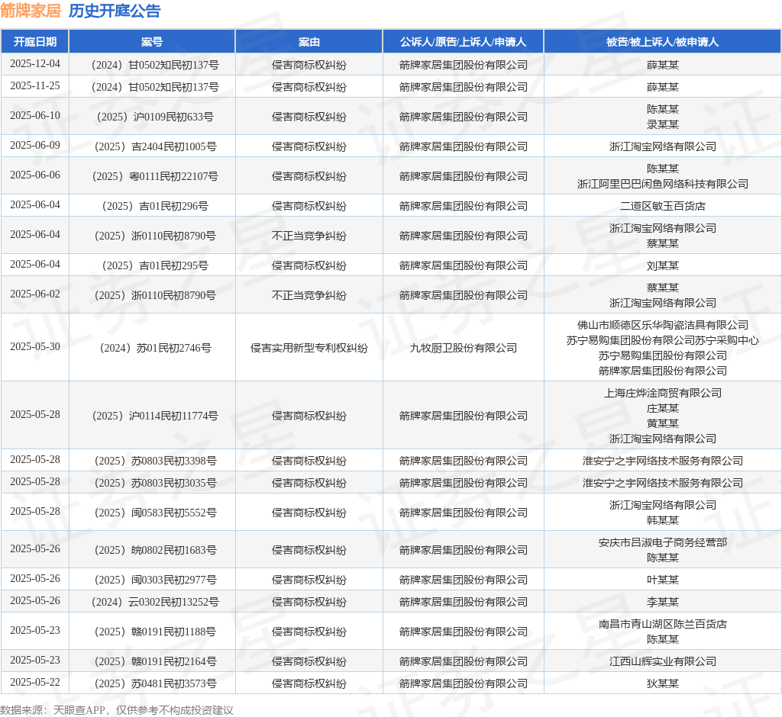Click the 侵害实用新型专利权纠纷 cause cell
This screenshot has height=717, width=782.
(x=309, y=348)
